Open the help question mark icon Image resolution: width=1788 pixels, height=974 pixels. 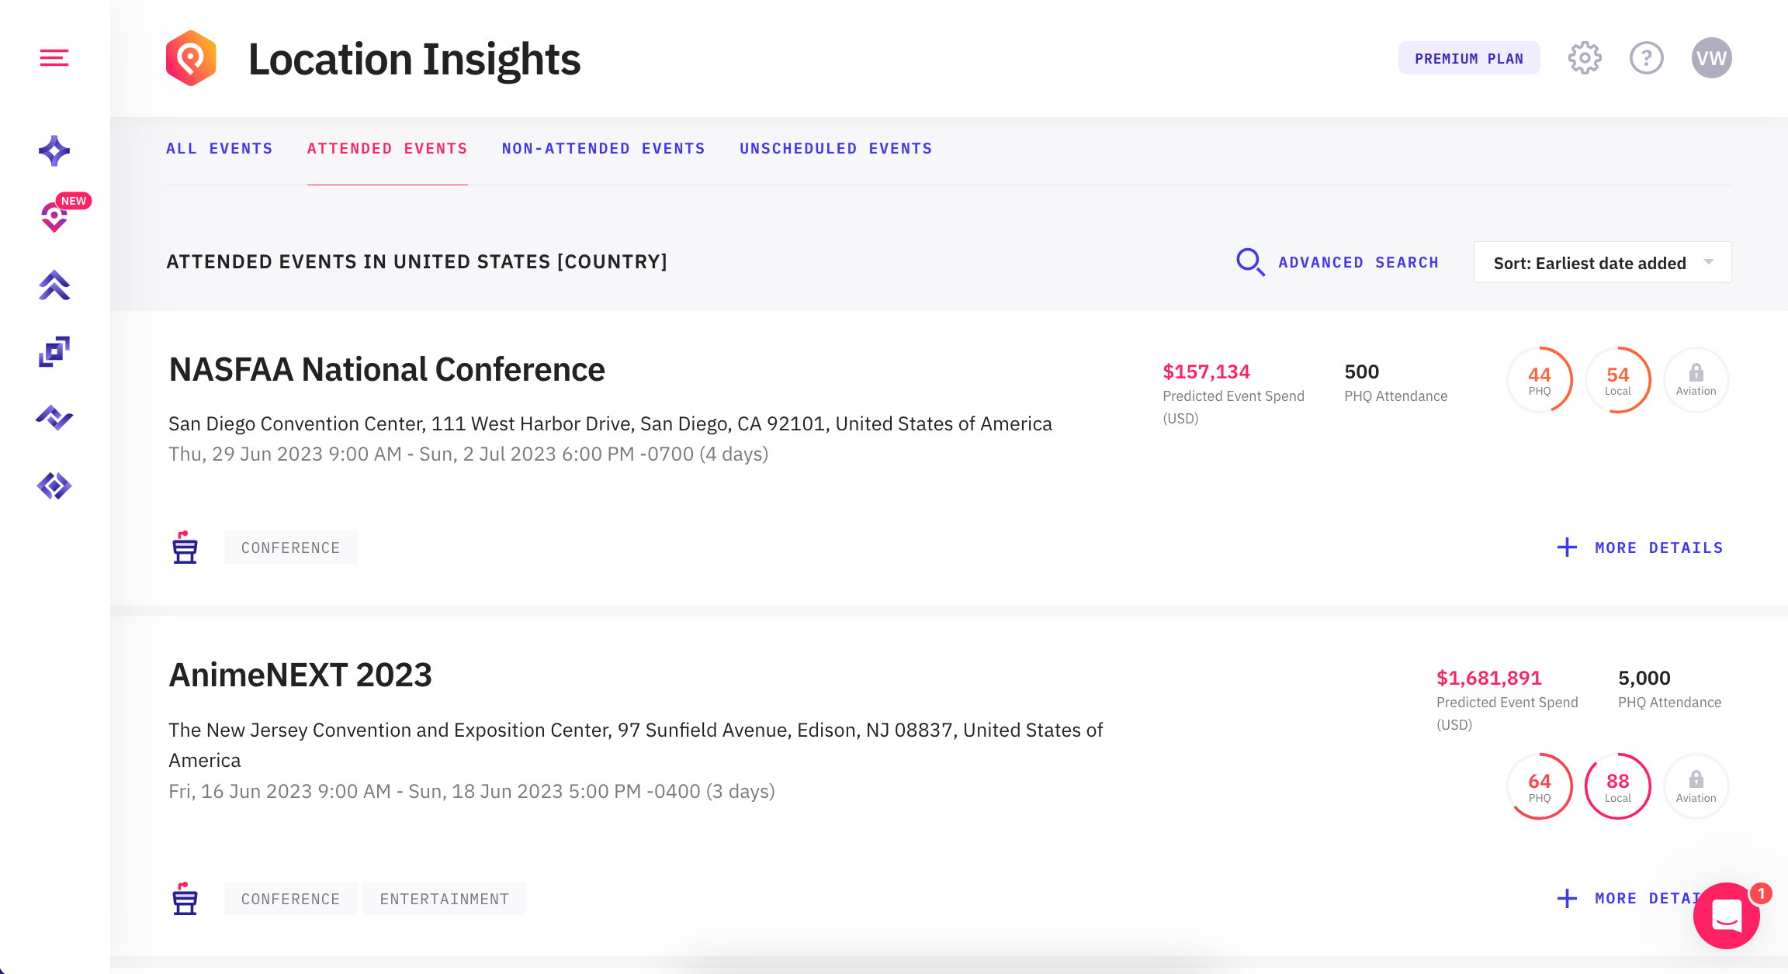coord(1646,58)
